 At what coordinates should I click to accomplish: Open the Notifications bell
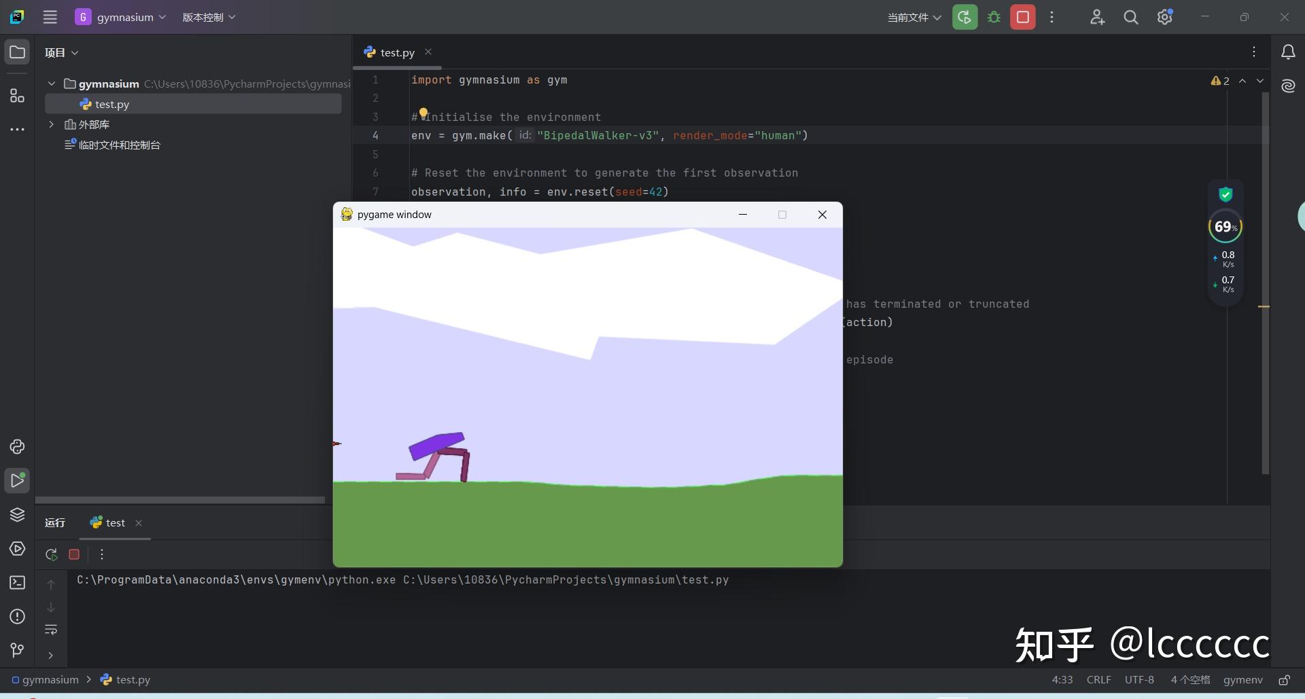pos(1288,52)
